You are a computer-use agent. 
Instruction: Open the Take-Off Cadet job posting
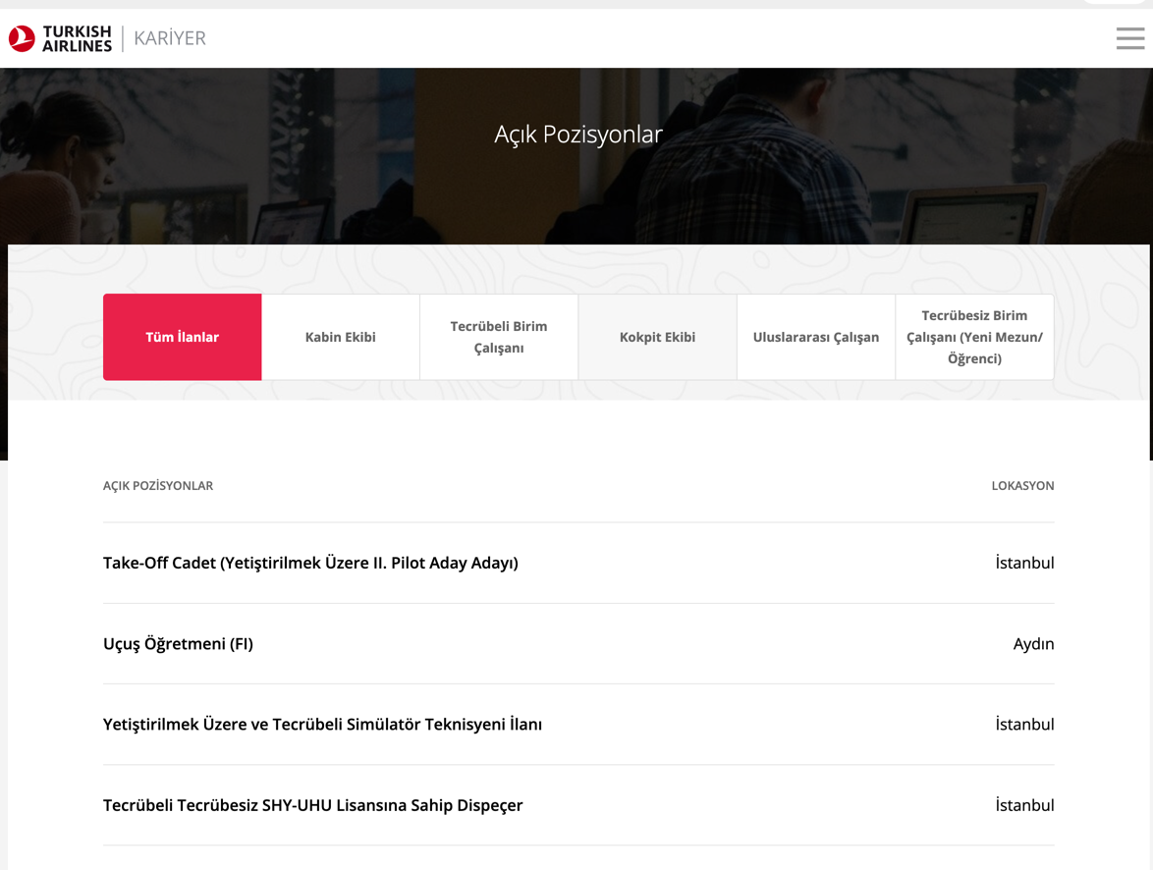(310, 563)
